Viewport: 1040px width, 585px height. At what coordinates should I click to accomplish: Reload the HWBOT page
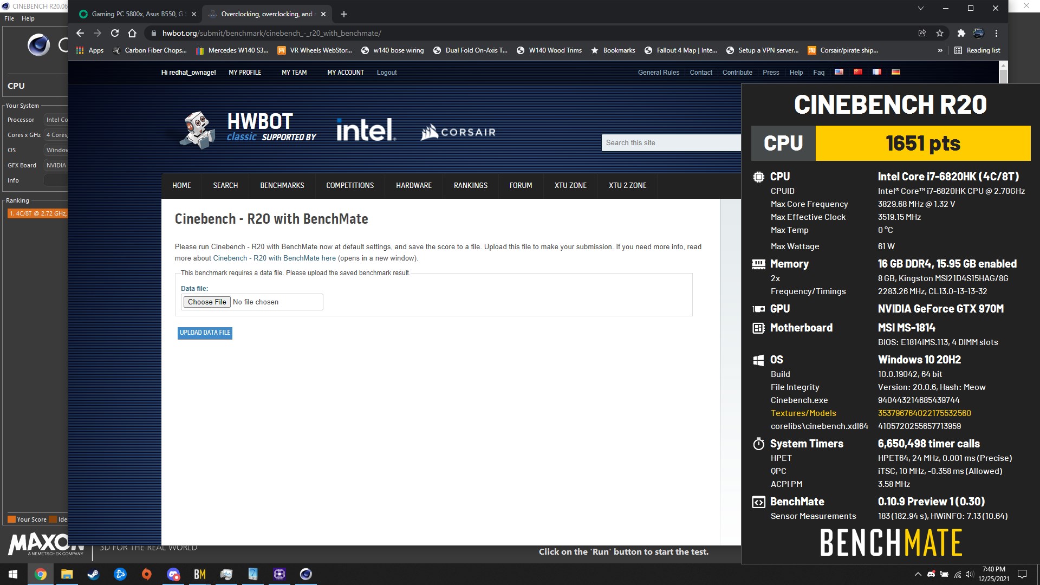tap(115, 33)
